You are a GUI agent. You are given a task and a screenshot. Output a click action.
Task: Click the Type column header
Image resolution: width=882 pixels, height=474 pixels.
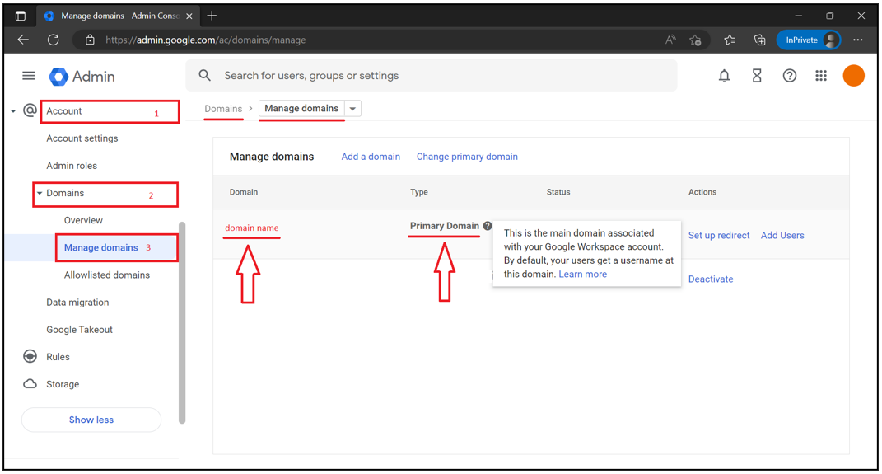[419, 192]
